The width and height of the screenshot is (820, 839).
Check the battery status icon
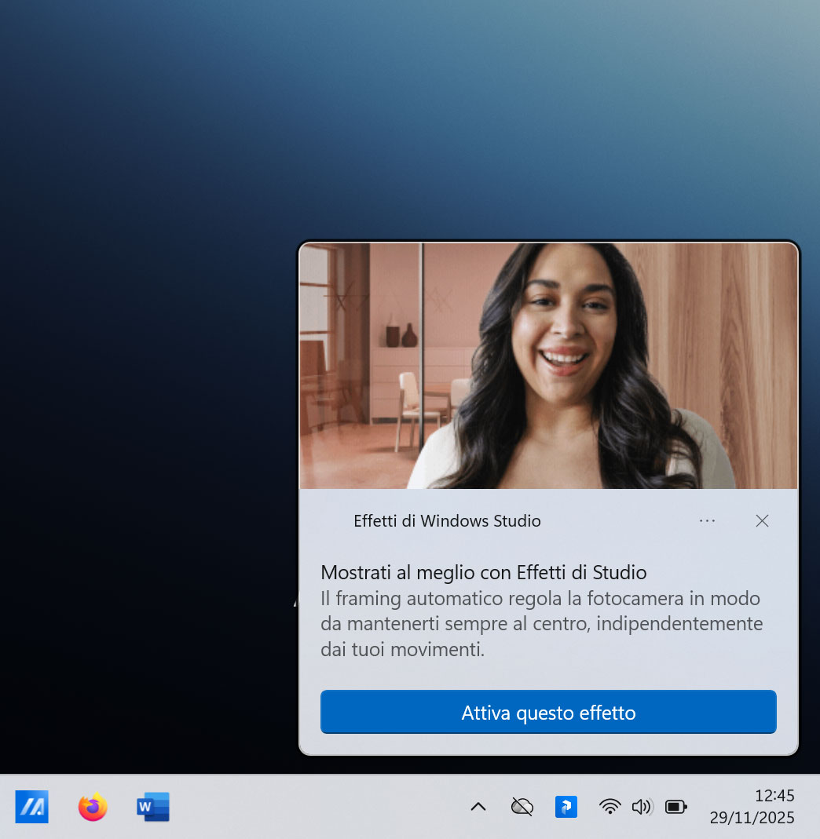click(675, 806)
